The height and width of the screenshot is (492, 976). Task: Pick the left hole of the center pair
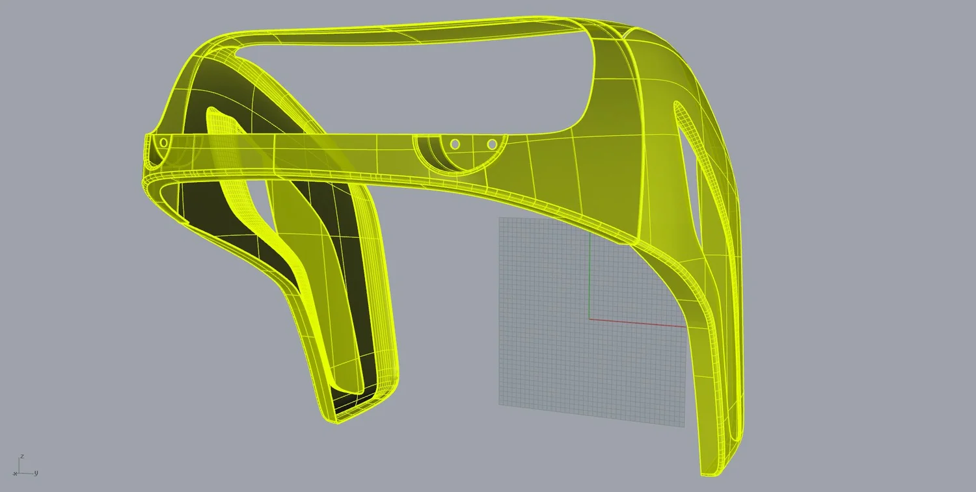tap(455, 144)
